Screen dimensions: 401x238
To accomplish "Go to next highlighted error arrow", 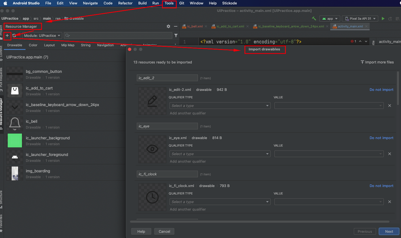I will coord(366,41).
